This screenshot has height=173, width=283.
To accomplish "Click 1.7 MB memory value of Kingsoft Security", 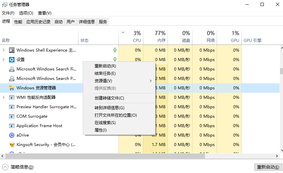I will tap(158, 144).
